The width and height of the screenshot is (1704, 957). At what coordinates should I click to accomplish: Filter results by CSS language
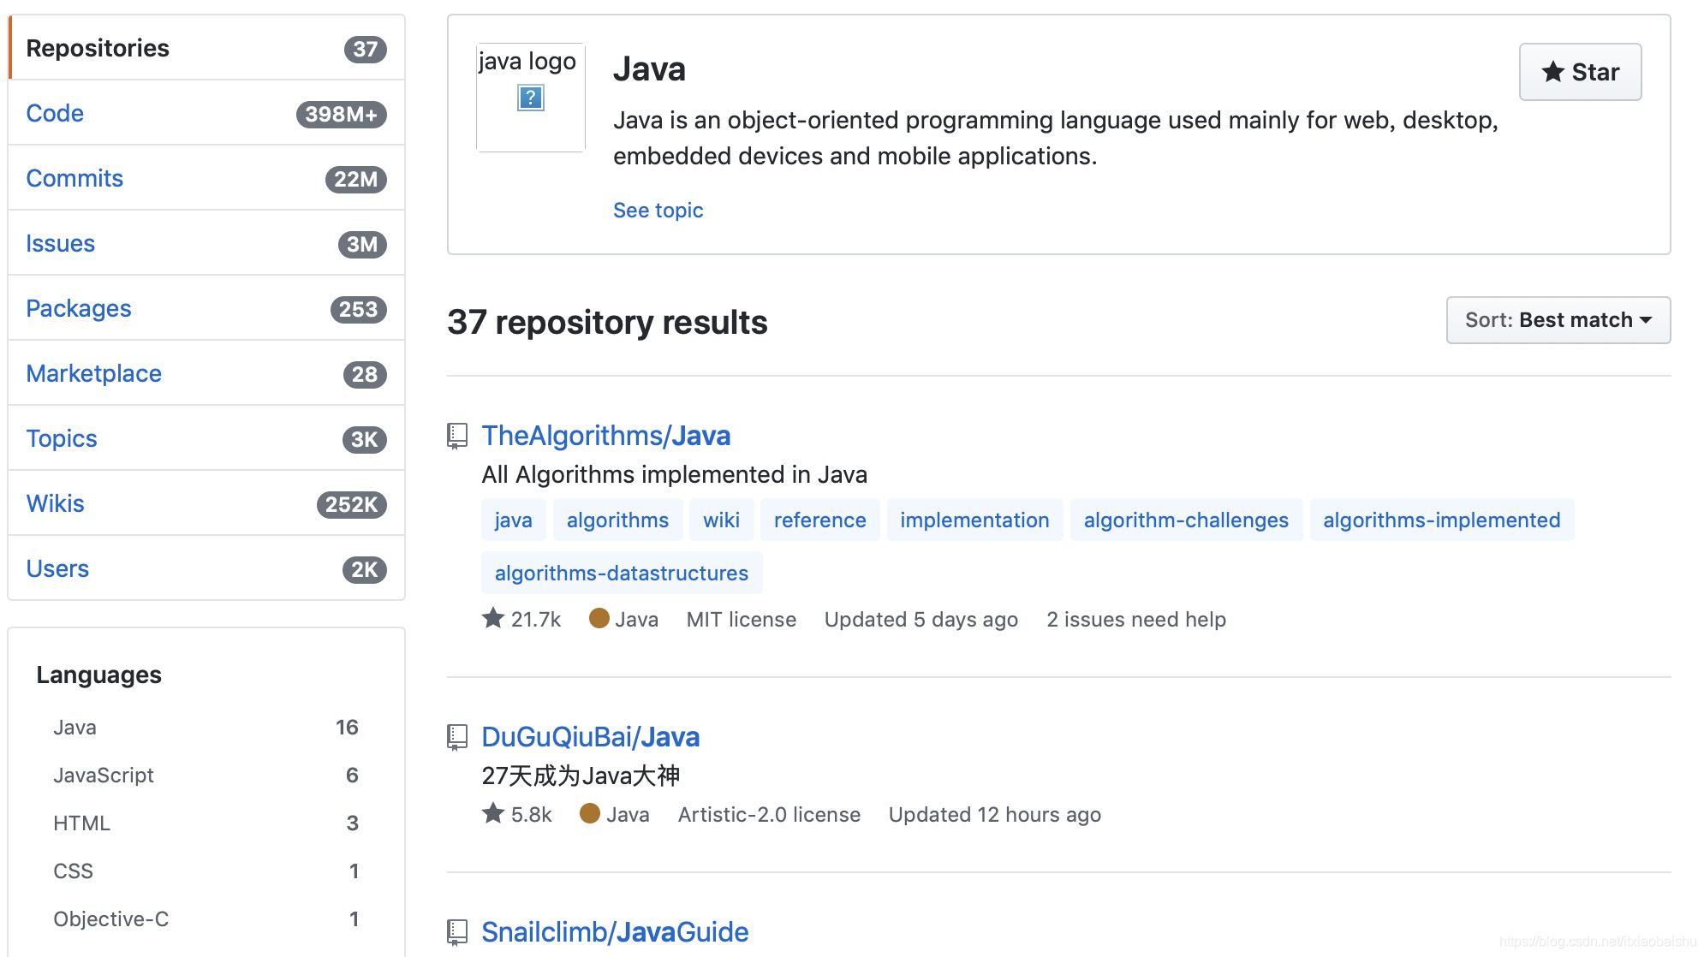point(206,871)
